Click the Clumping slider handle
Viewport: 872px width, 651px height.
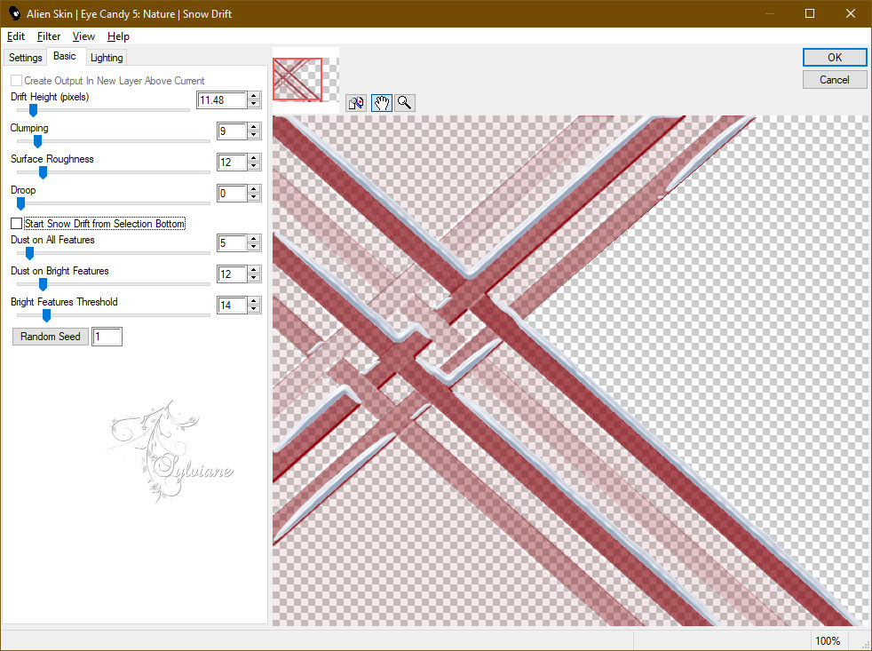(38, 141)
